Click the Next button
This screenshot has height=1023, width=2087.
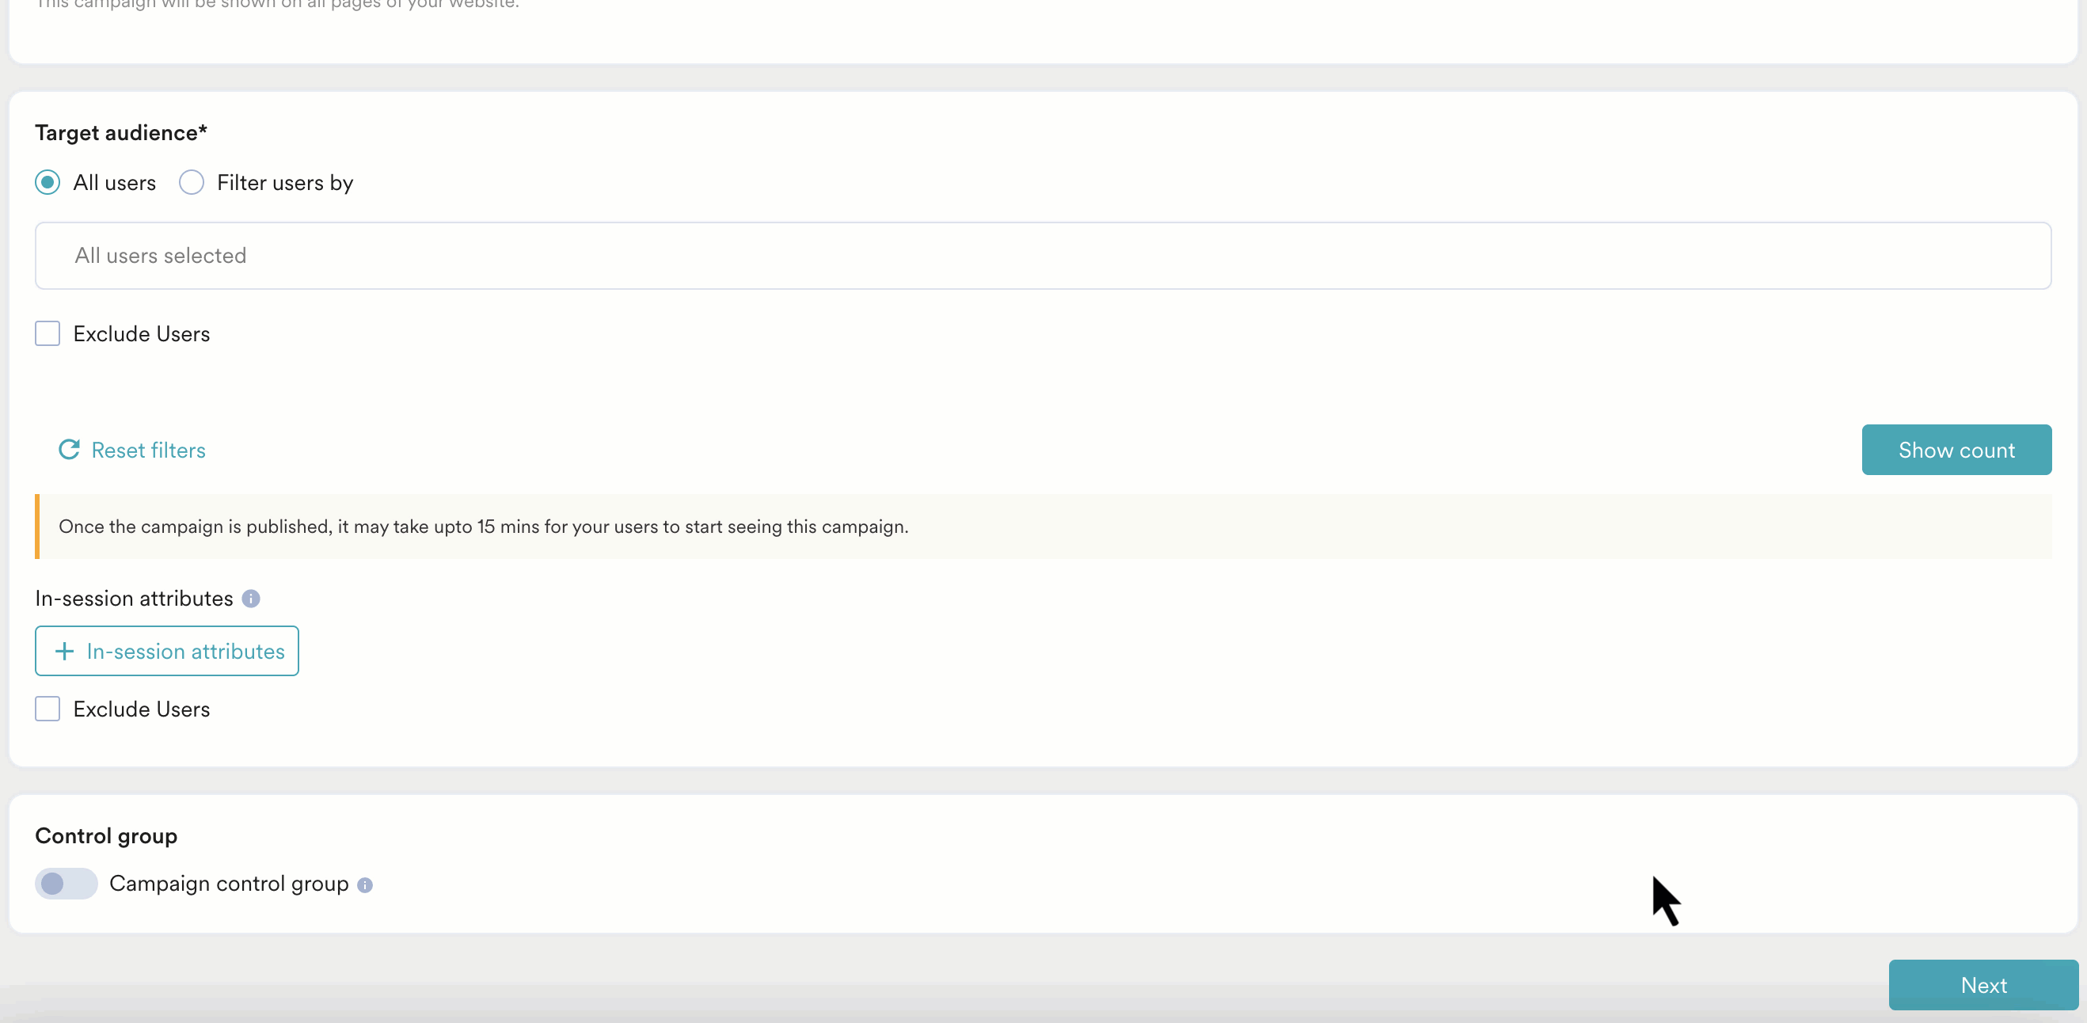(x=1982, y=985)
